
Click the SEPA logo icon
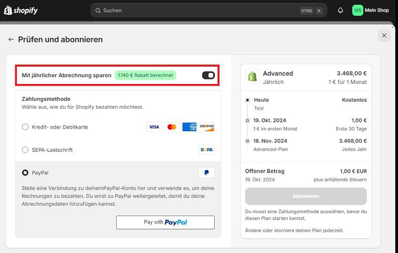point(207,150)
